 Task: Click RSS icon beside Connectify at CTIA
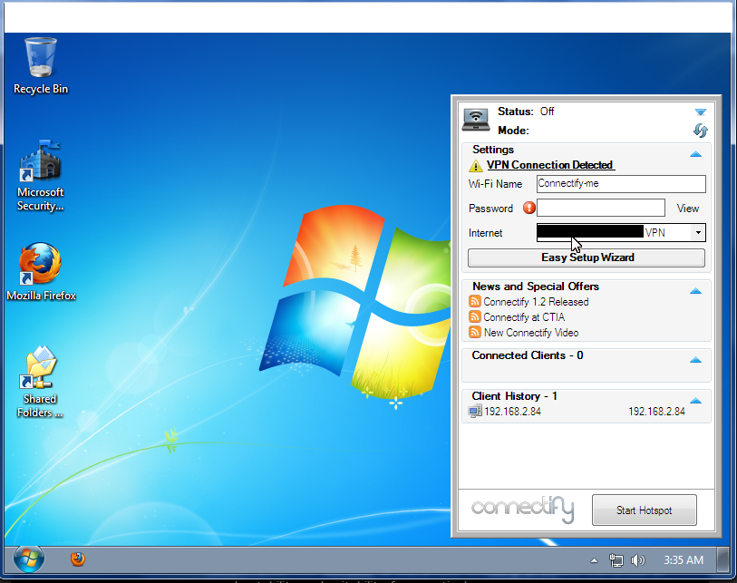[x=475, y=317]
